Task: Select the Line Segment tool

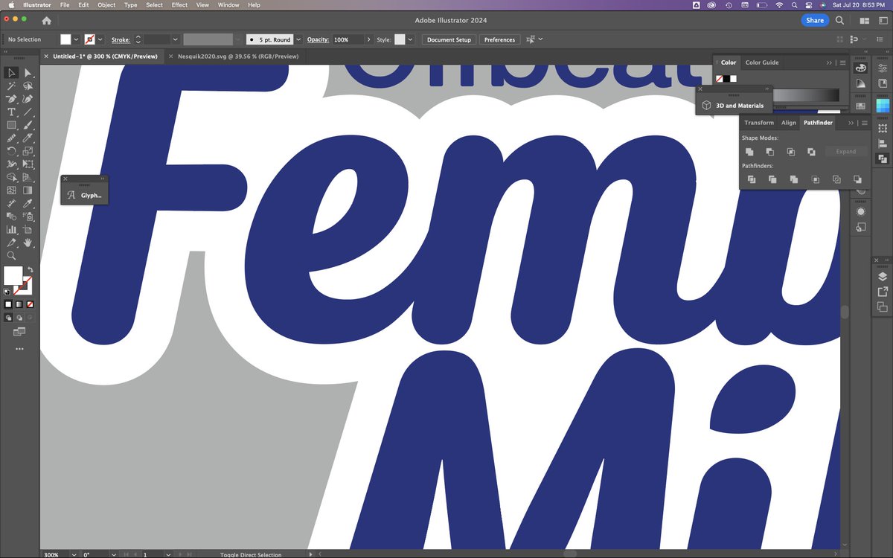Action: point(28,112)
